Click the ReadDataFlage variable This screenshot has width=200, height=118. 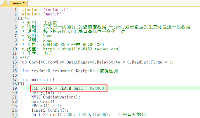pos(147,62)
